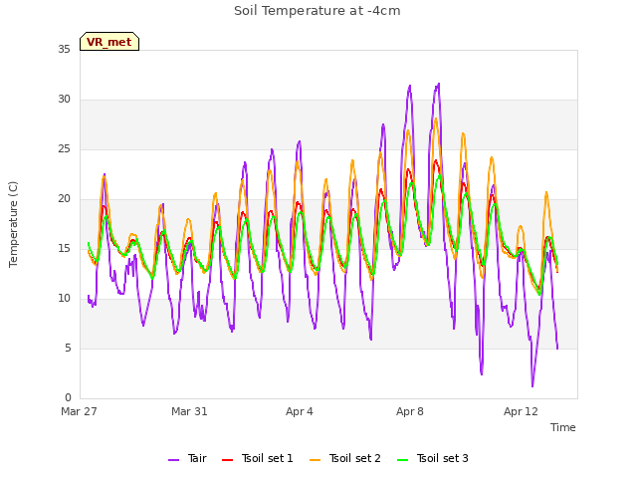The image size is (637, 478).
Task: Click the 25 y-axis tick label
Action: [64, 149]
